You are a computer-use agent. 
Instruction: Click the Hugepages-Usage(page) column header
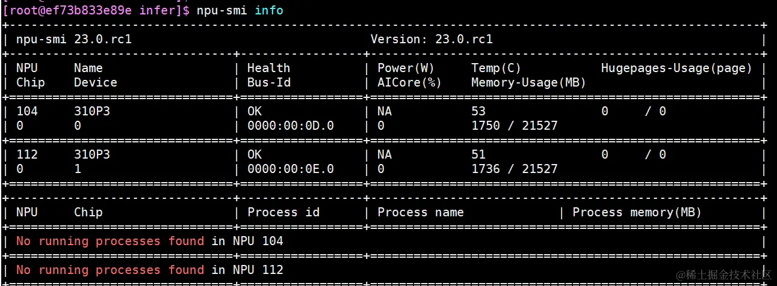[x=676, y=68]
